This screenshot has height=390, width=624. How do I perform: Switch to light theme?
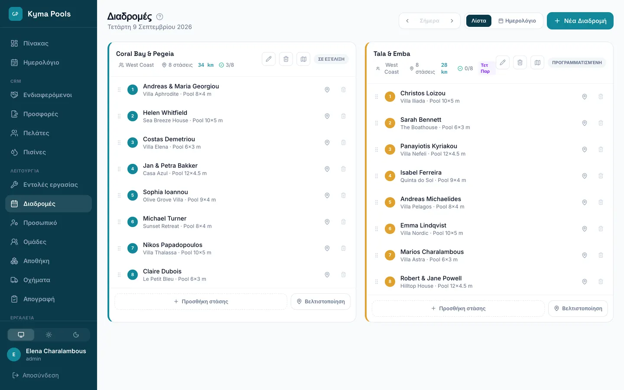point(49,335)
